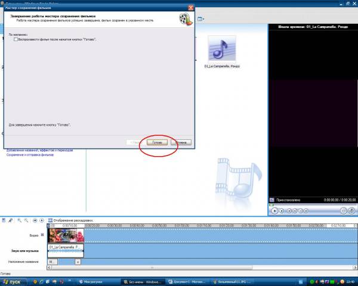Tick the play movie after finishing checkbox

coord(16,39)
